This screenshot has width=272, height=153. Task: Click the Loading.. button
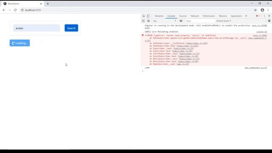click(x=20, y=43)
